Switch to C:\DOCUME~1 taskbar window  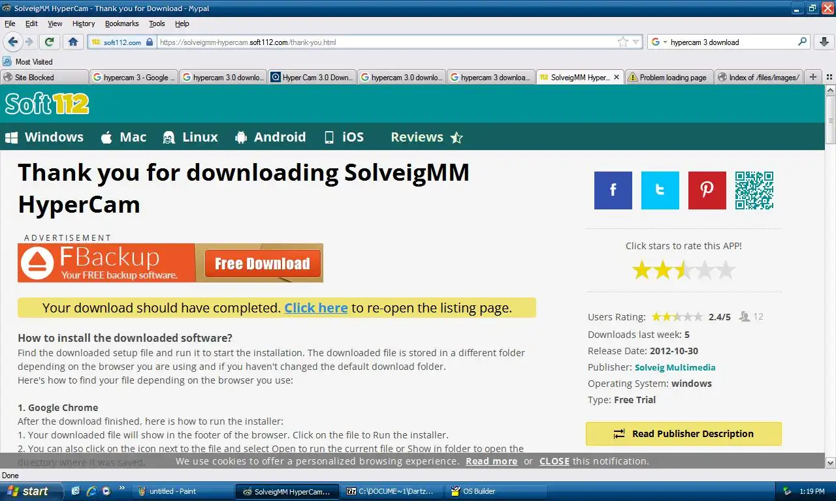pos(393,491)
